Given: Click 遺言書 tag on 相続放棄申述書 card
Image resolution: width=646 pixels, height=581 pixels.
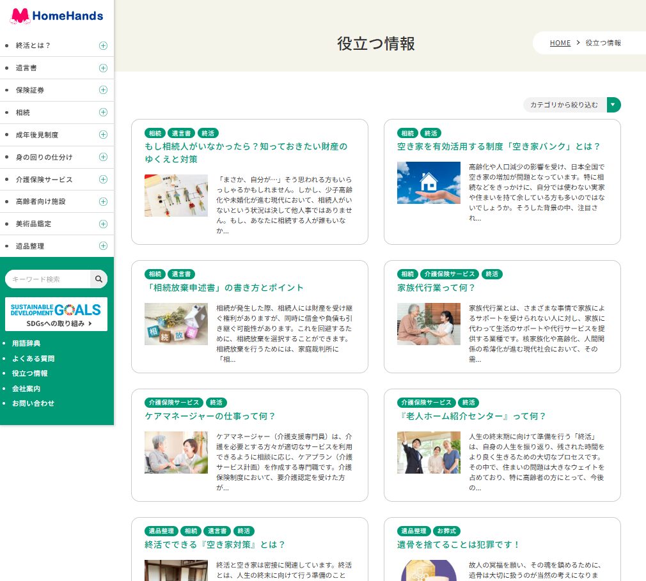Looking at the screenshot, I should click(182, 274).
